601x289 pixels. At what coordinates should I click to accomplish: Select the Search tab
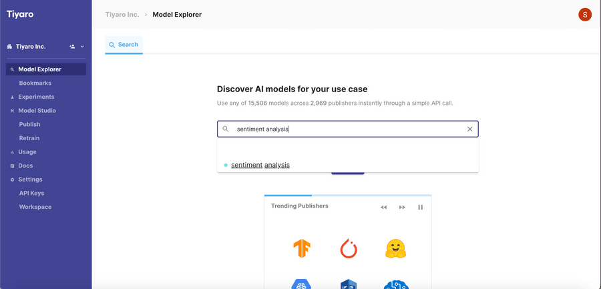[124, 45]
